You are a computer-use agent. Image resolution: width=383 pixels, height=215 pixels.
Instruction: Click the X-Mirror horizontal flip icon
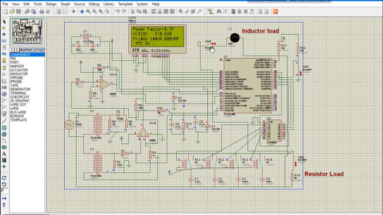tap(4, 199)
